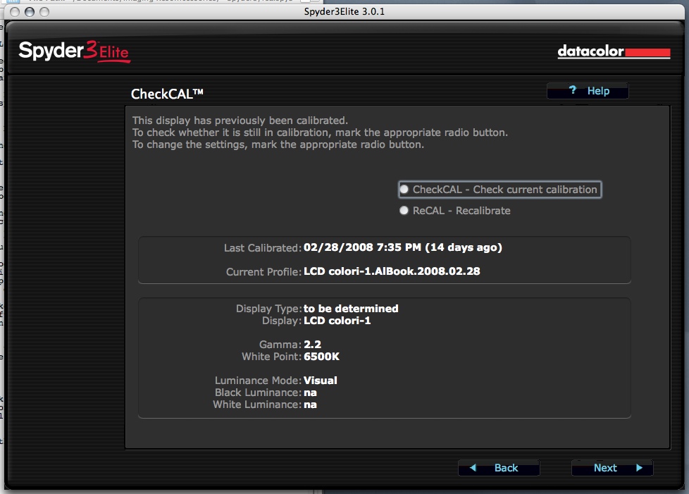Open the Help panel
Screen dimensions: 689x494
point(588,91)
